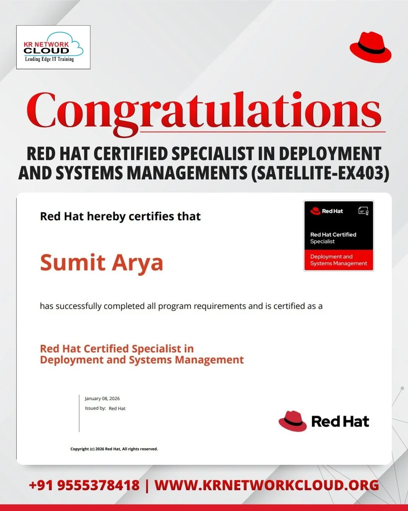Click the recipient name Sumit Arya
The width and height of the screenshot is (408, 511).
click(x=102, y=263)
